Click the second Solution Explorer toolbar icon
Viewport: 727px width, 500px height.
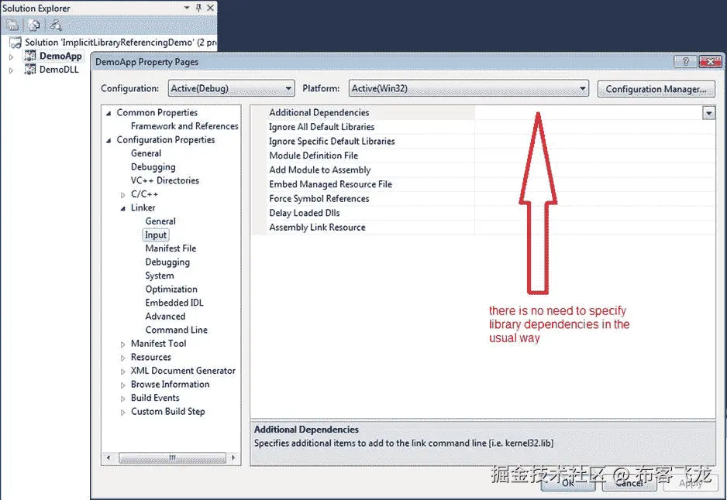point(34,25)
